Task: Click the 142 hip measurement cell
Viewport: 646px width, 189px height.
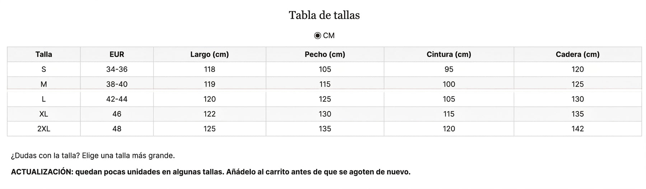Action: (x=578, y=129)
